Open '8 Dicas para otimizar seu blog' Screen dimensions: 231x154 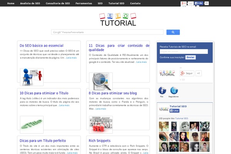(x=113, y=93)
